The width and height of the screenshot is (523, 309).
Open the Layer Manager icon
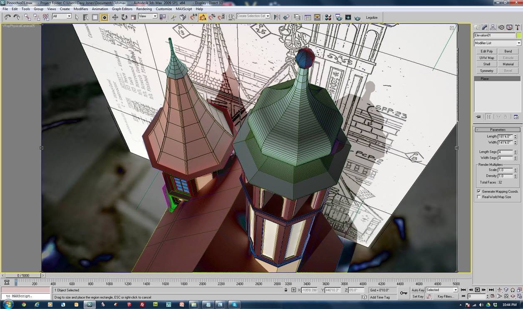(297, 17)
